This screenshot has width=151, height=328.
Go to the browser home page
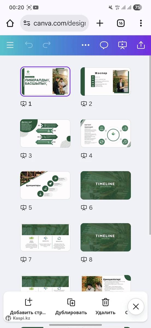pyautogui.click(x=10, y=23)
